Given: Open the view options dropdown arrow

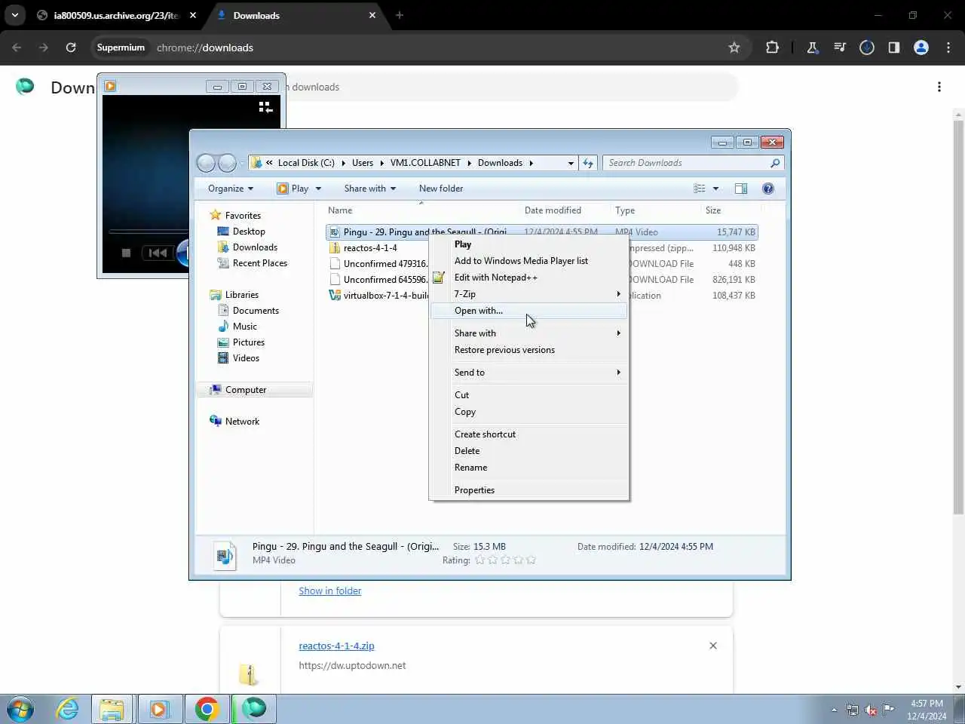Looking at the screenshot, I should (x=716, y=189).
